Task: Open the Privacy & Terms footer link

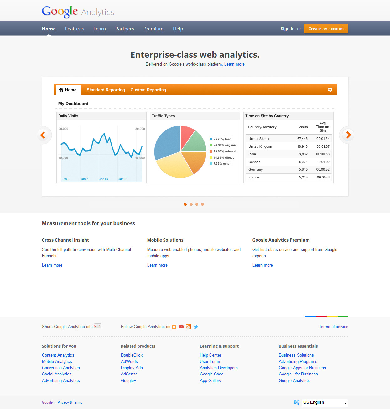Action: [x=70, y=403]
